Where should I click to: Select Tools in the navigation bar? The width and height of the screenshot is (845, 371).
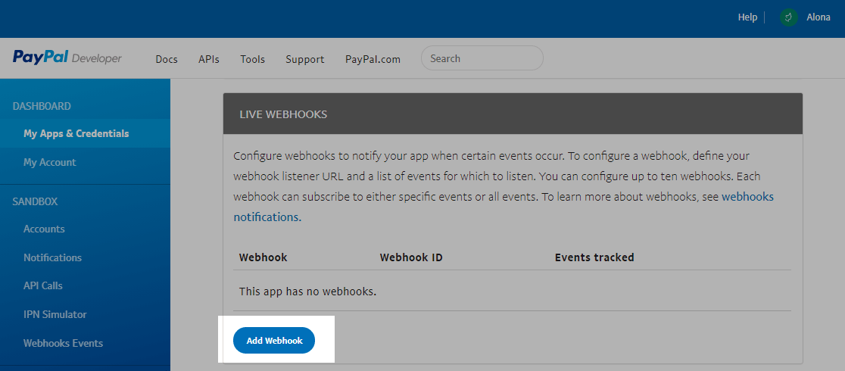253,59
